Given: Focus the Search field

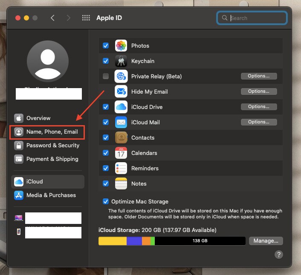Looking at the screenshot, I should click(x=252, y=18).
